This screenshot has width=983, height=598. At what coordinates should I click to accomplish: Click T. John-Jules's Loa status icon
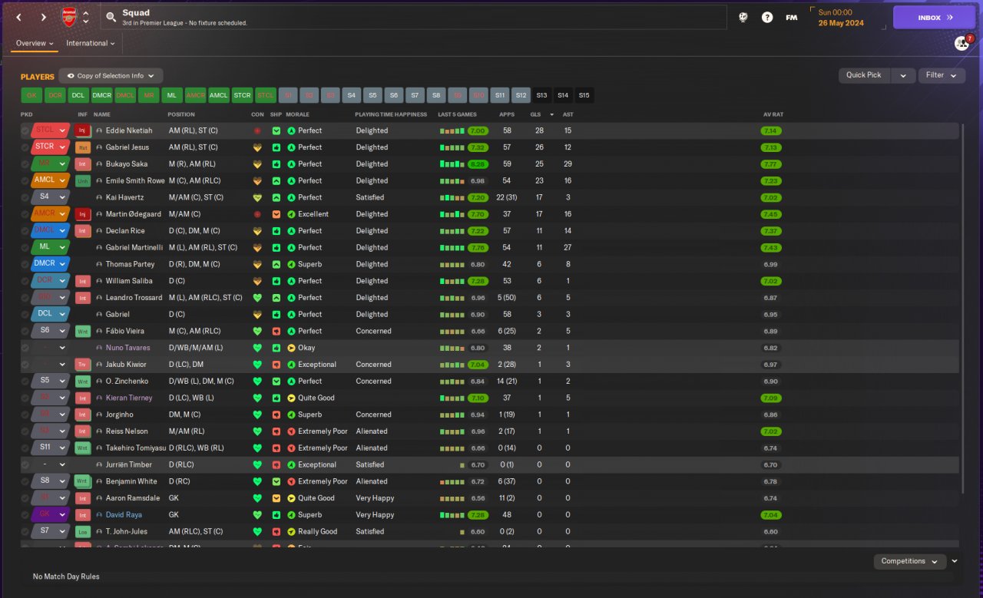pyautogui.click(x=82, y=531)
